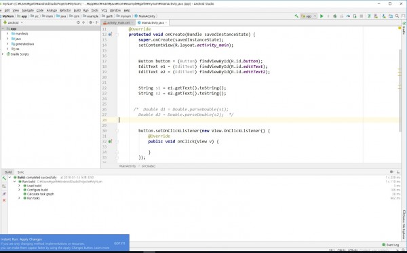Viewport: 407px width, 253px height.
Task: Fold the onCreate method at line 12
Action: click(x=117, y=34)
